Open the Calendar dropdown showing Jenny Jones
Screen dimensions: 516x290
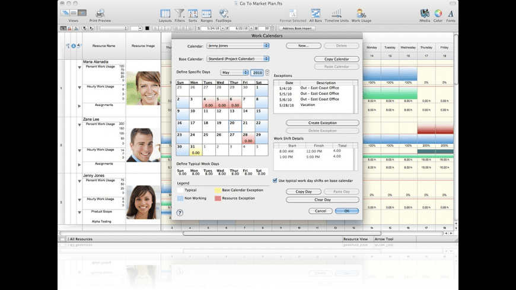pyautogui.click(x=238, y=46)
